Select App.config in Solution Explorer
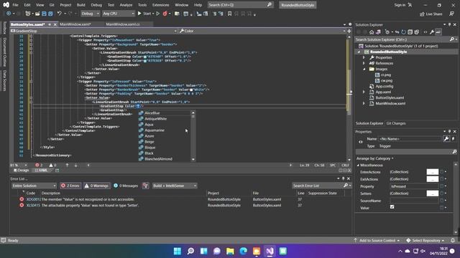The height and width of the screenshot is (258, 460). pos(385,86)
